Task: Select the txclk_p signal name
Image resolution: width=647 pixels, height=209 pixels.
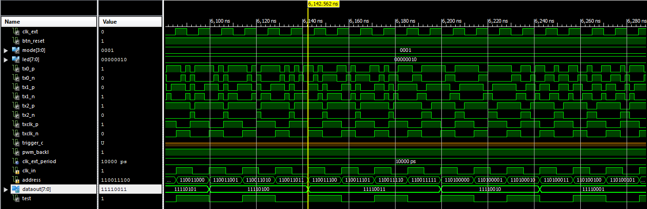Action: click(30, 124)
